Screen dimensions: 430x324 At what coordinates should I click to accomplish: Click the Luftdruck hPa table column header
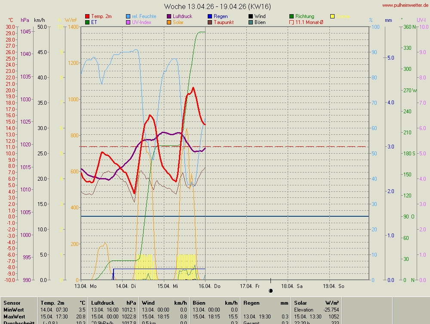coord(114,303)
